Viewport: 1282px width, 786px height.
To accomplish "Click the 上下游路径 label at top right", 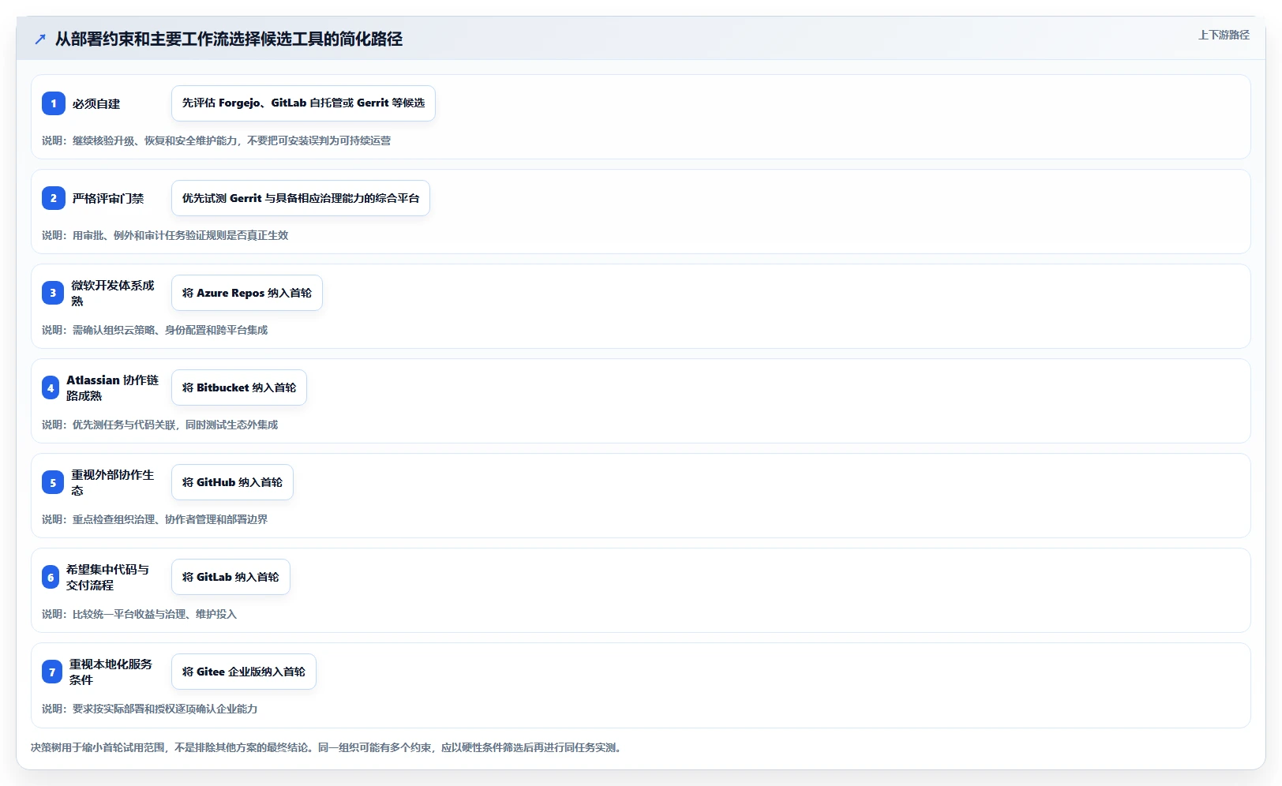I will [1224, 35].
